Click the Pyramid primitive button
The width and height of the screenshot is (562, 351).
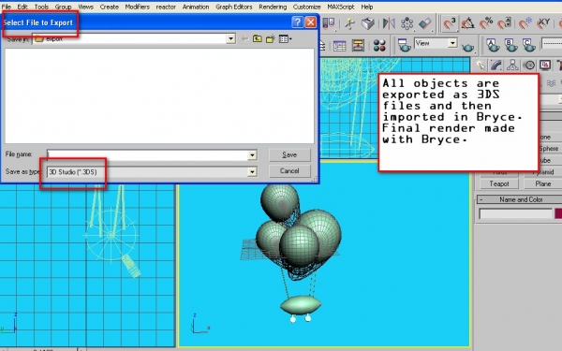point(542,172)
